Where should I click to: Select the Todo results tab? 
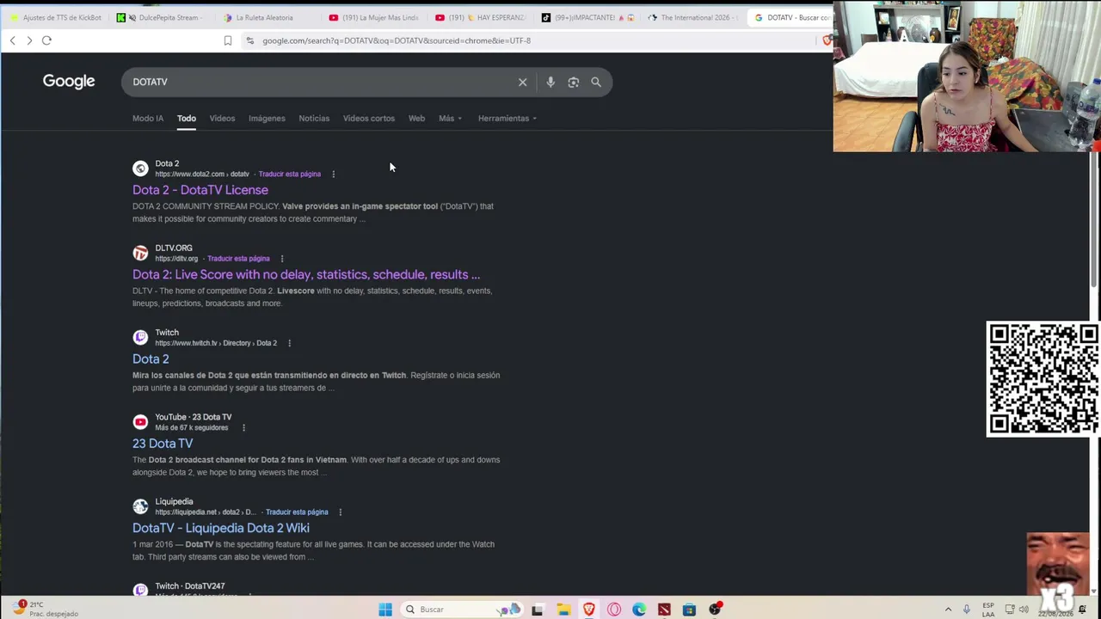point(187,119)
